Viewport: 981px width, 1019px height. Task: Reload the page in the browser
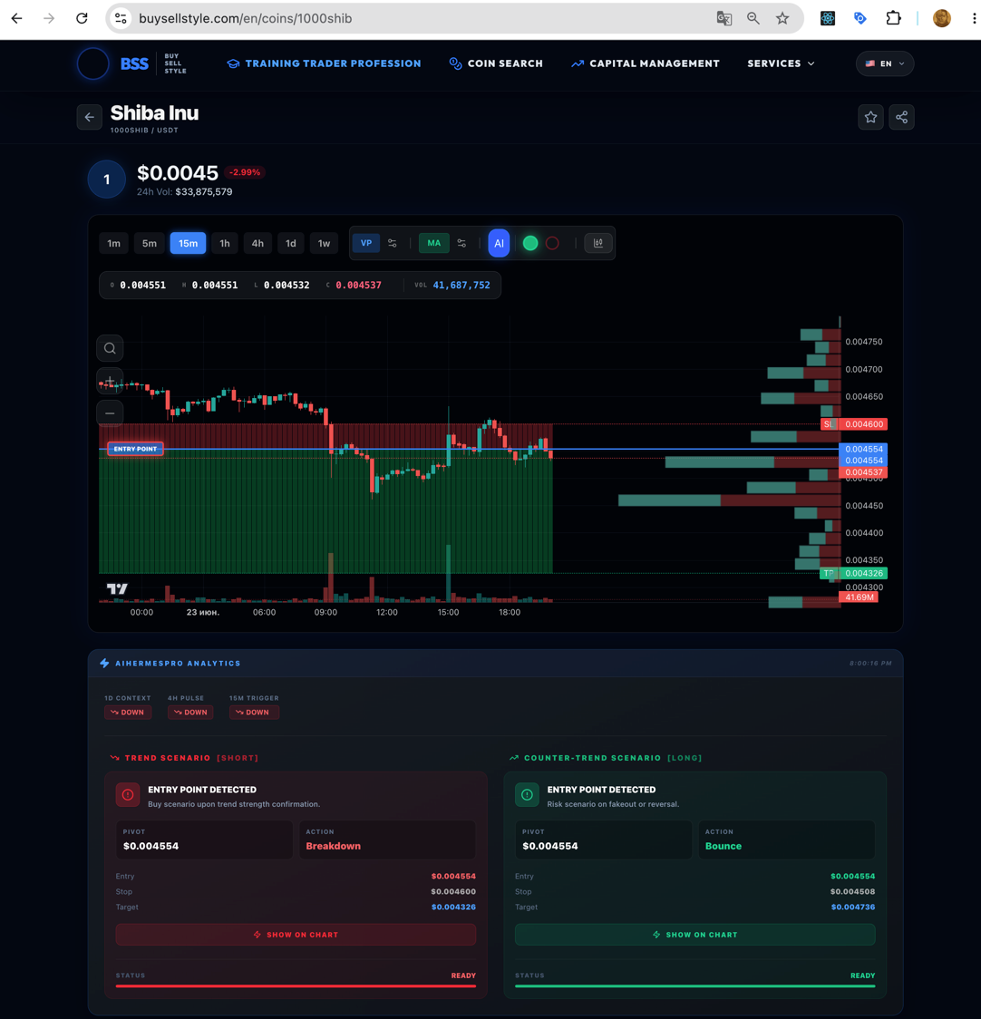pyautogui.click(x=82, y=18)
